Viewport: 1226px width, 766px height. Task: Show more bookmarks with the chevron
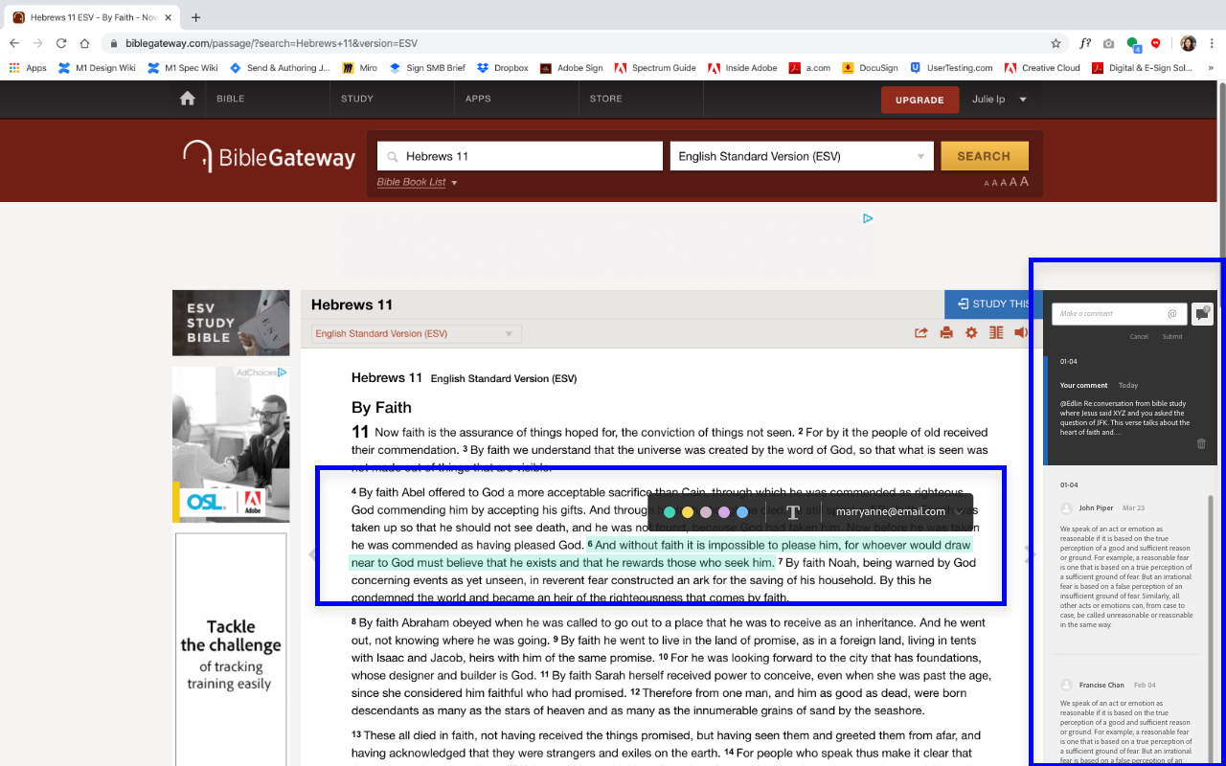1211,68
